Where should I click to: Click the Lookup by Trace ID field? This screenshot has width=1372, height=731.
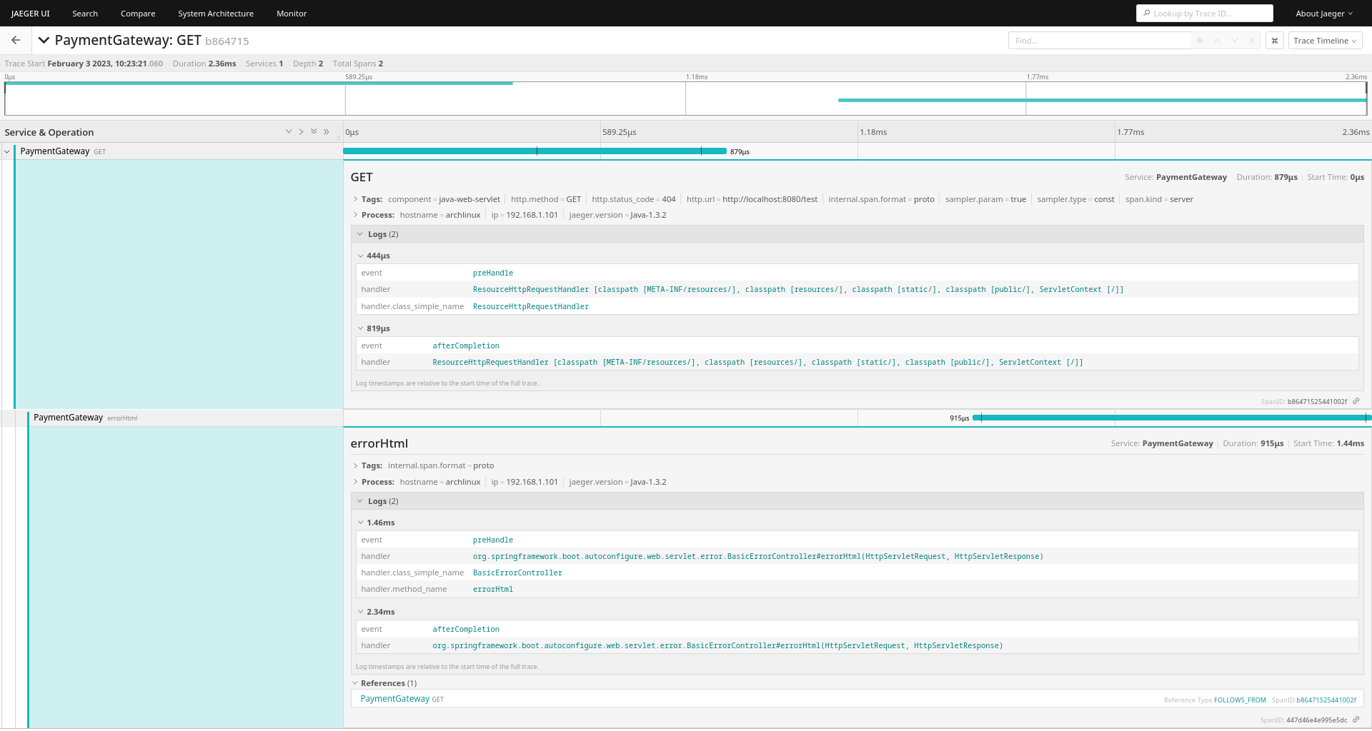pos(1205,14)
